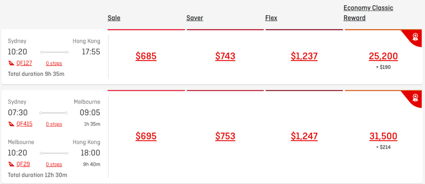Image resolution: width=425 pixels, height=184 pixels.
Task: Select the $685 Sale fare
Action: pyautogui.click(x=146, y=56)
